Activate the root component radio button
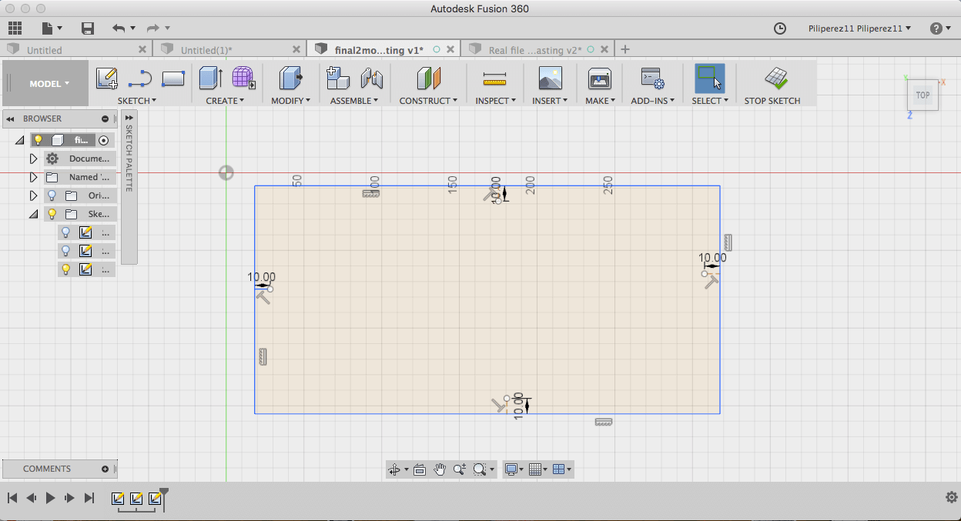Screen dimensions: 961x521 pos(104,140)
